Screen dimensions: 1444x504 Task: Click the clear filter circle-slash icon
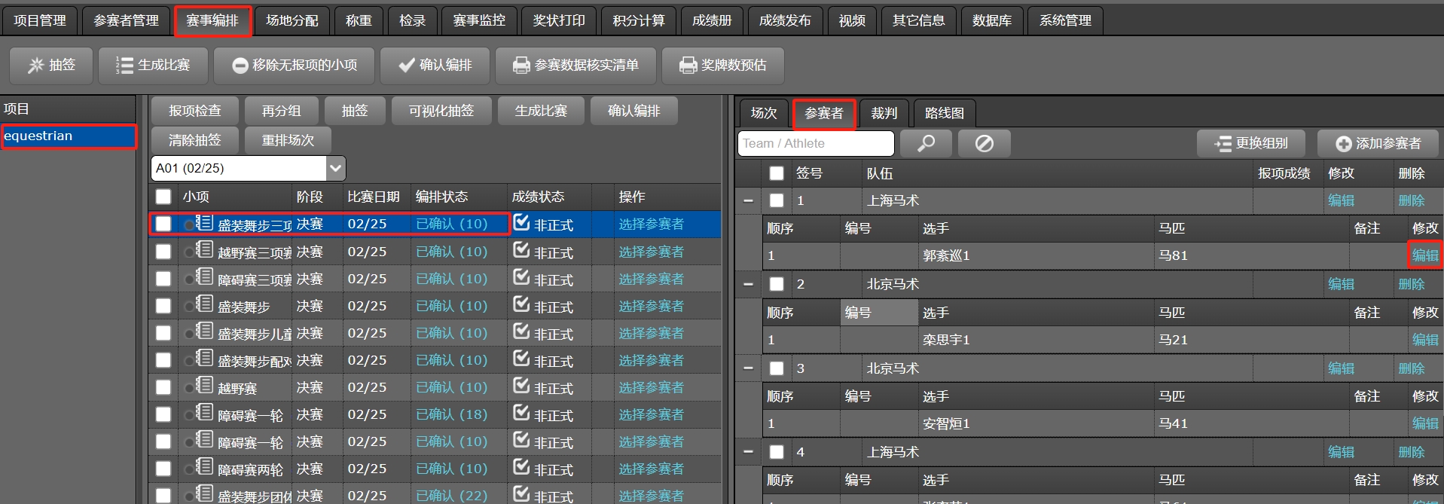pos(984,143)
